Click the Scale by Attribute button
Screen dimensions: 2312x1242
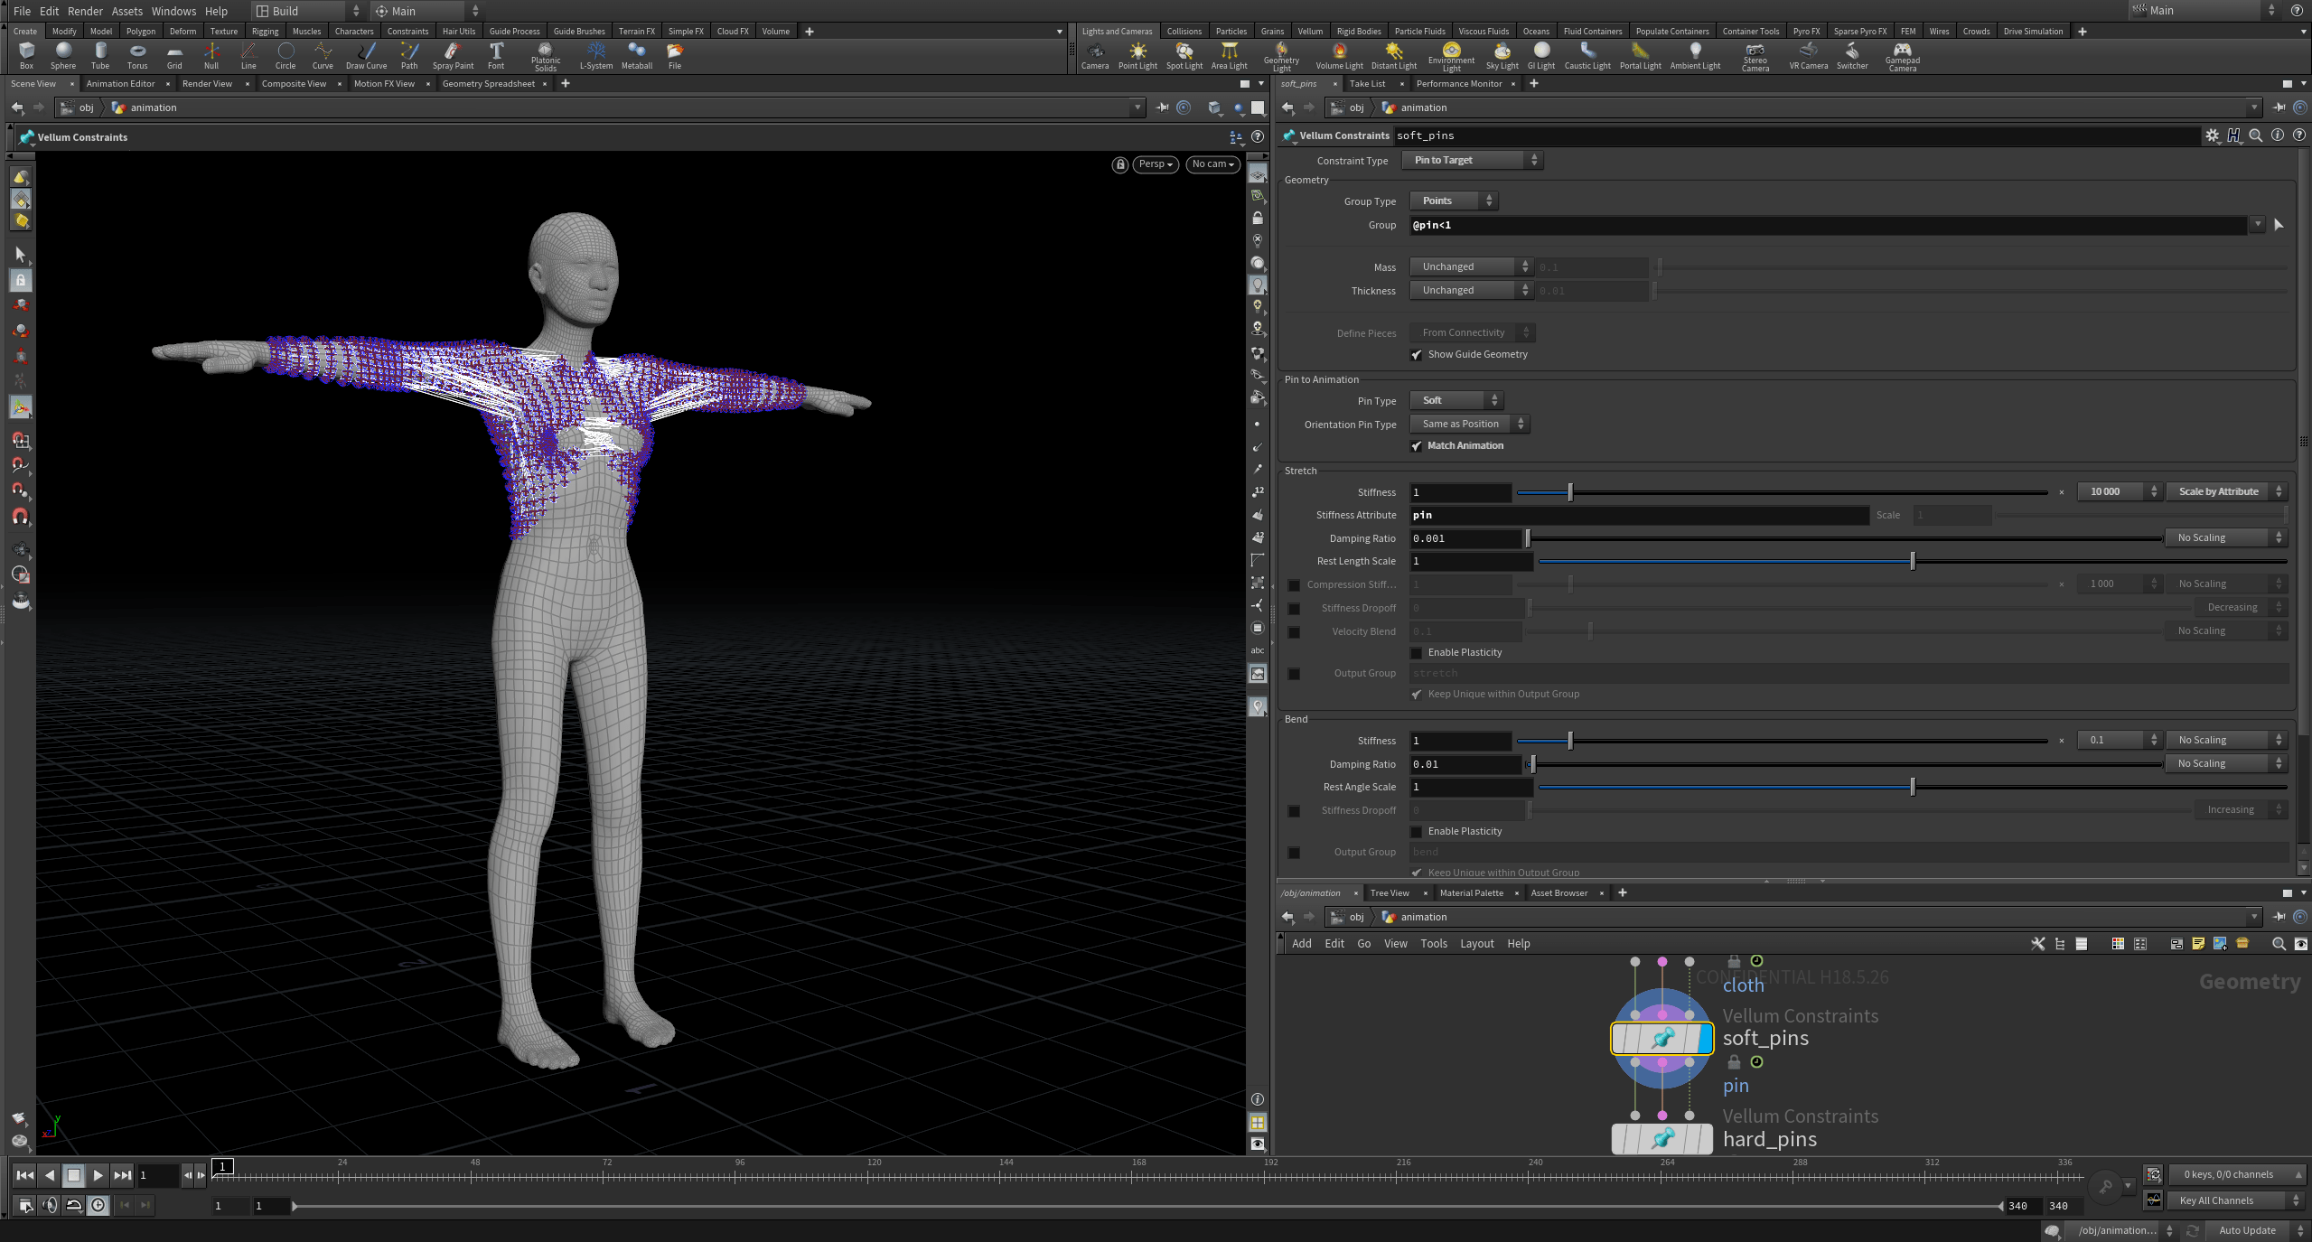click(2219, 490)
